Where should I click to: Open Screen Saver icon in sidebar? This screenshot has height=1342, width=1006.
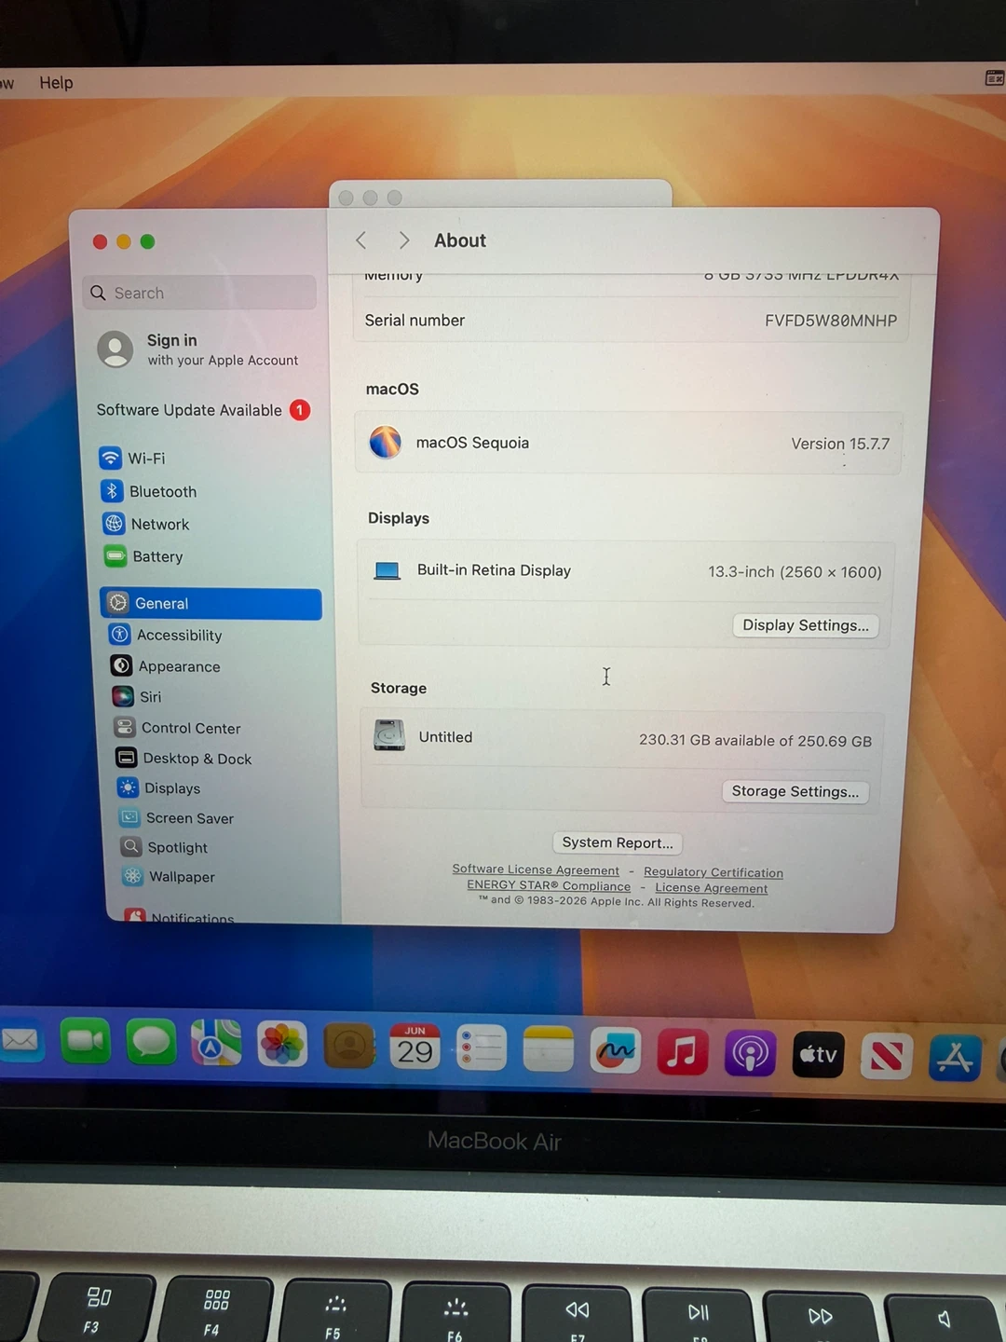tap(129, 817)
